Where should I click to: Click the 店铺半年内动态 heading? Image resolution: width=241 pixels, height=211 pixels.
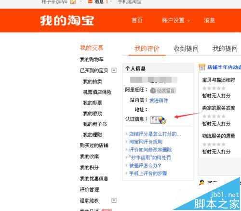224,67
